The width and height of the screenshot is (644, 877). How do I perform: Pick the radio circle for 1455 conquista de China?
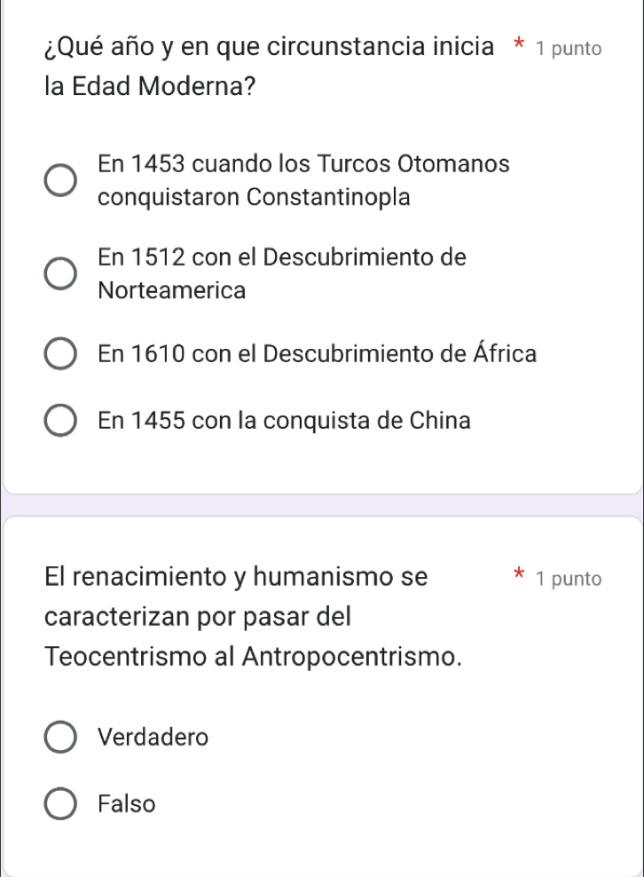tap(60, 420)
